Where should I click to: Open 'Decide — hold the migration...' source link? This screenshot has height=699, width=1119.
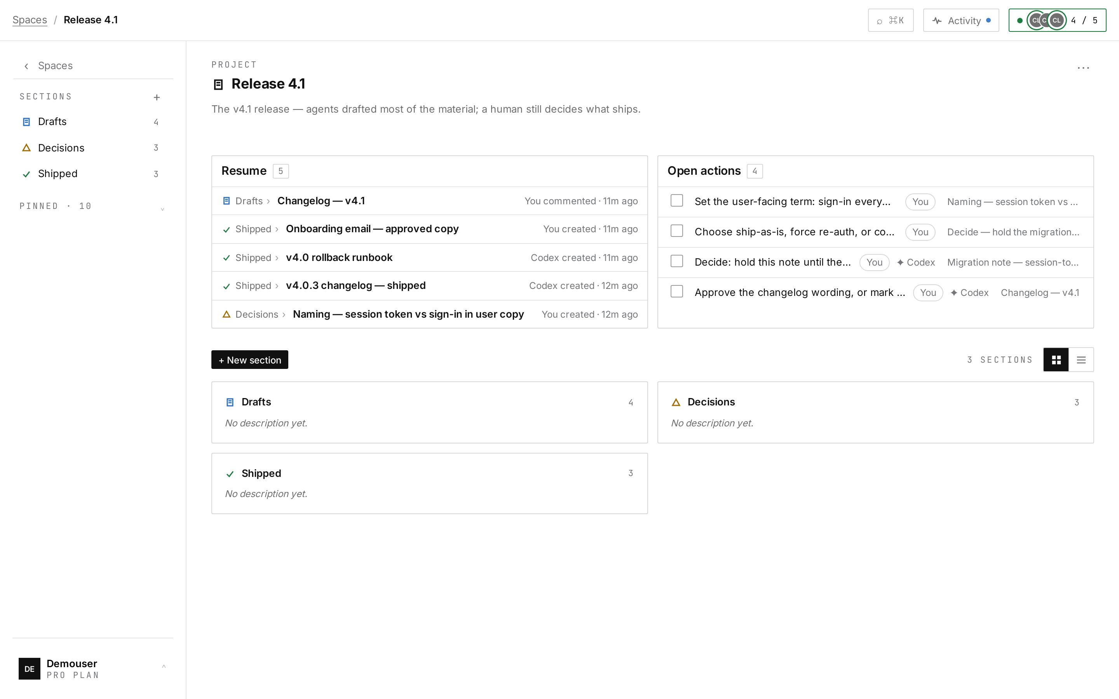point(1013,232)
